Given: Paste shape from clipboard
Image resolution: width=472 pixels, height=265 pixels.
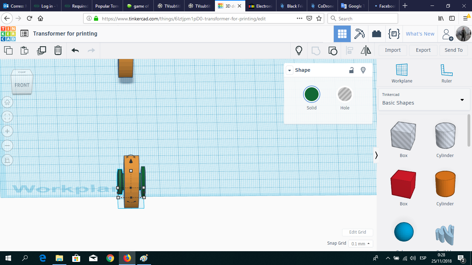Looking at the screenshot, I should point(24,50).
